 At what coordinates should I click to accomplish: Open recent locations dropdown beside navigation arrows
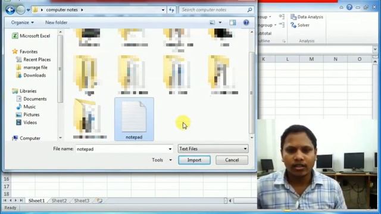(28, 10)
